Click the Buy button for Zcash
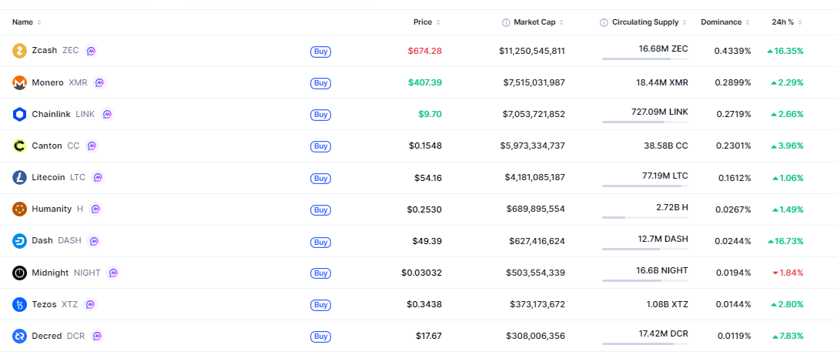The image size is (837, 355). 320,52
